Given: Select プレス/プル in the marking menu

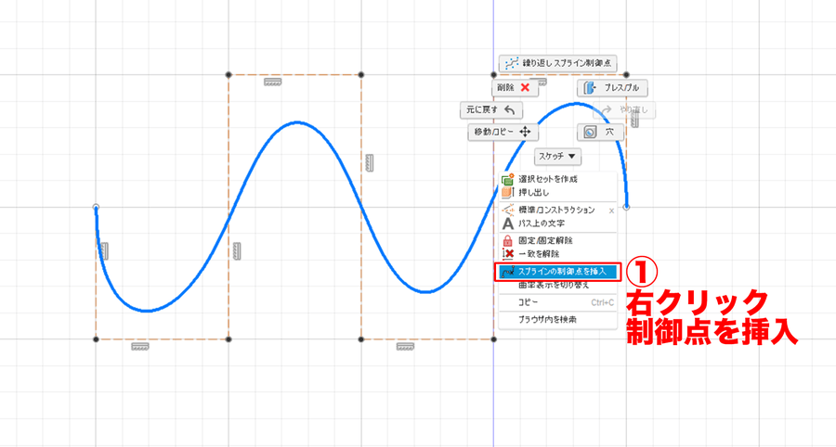Looking at the screenshot, I should pos(612,88).
